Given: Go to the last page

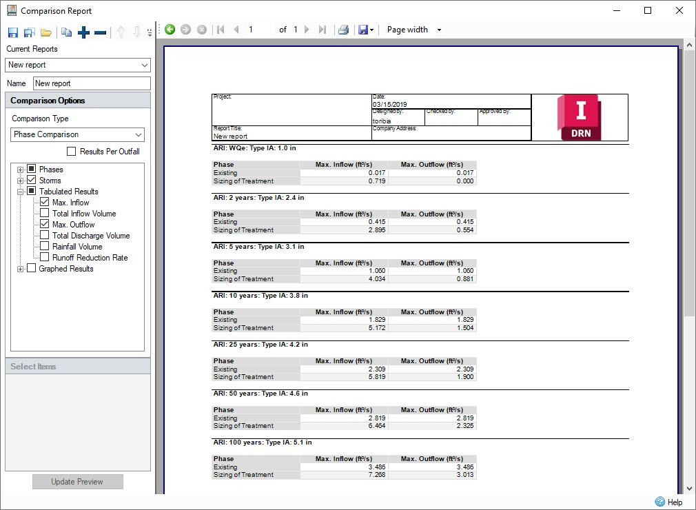Looking at the screenshot, I should 323,30.
